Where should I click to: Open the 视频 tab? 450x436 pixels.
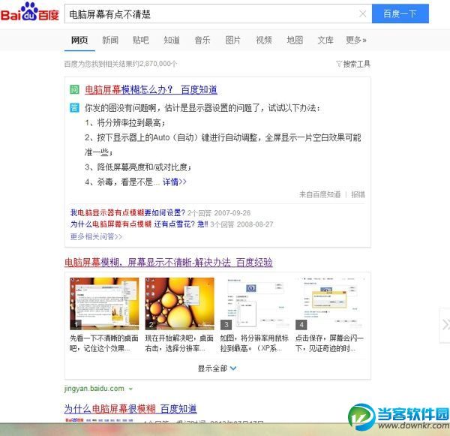pos(264,41)
